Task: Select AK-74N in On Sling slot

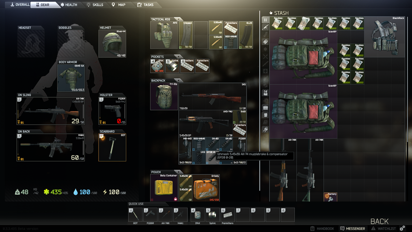Action: tap(51, 111)
